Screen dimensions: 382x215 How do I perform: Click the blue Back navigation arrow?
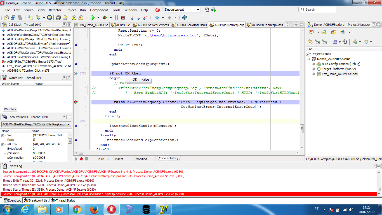pos(157,18)
